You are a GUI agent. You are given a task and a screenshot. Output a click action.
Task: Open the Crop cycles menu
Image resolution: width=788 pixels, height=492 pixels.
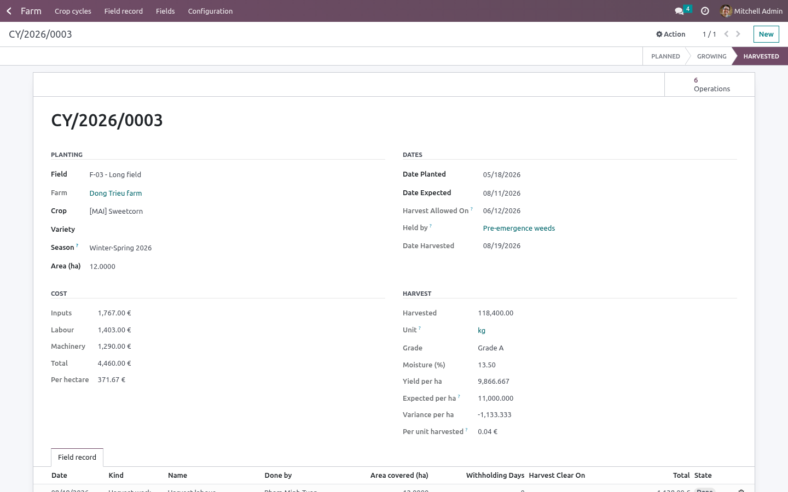(73, 11)
